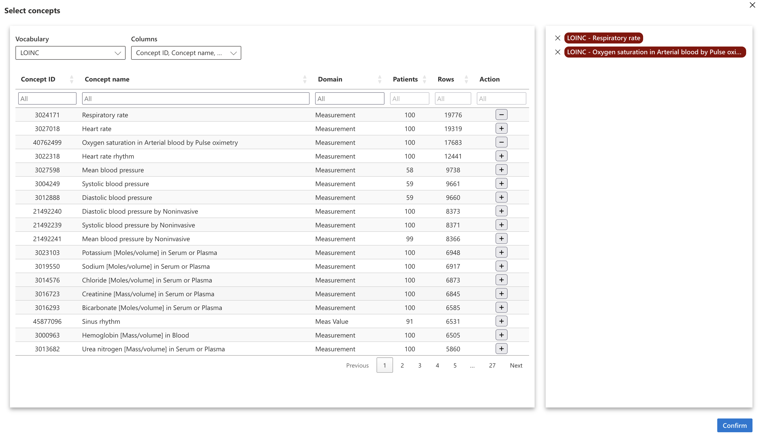The image size is (758, 435).
Task: Add Mean blood pressure by Noninvasive
Action: [501, 238]
